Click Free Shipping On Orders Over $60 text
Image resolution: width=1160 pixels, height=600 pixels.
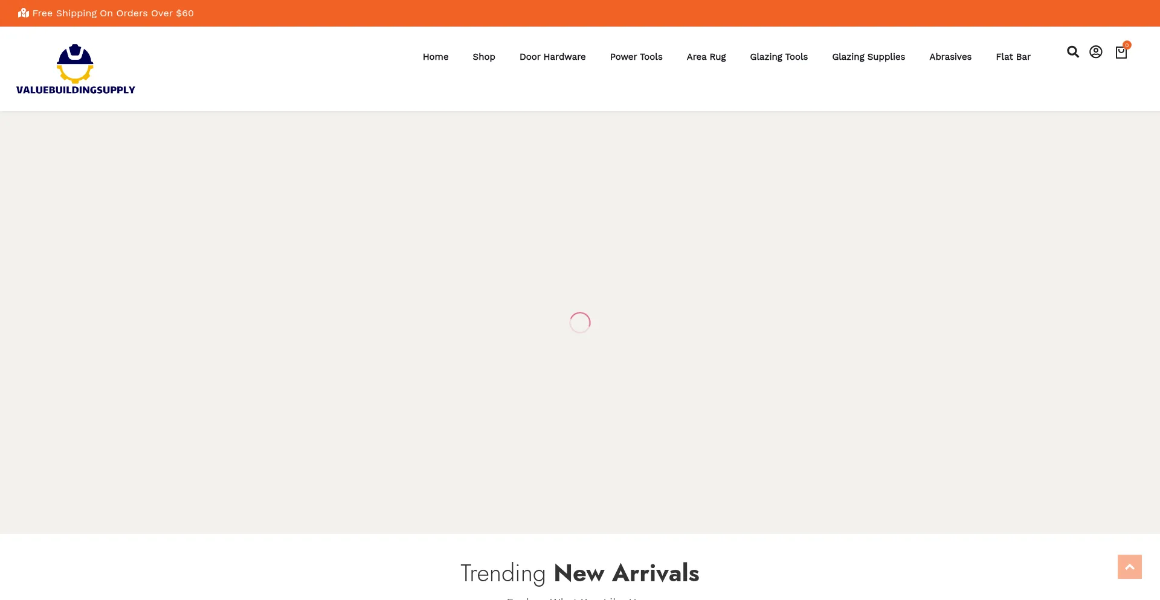[x=113, y=13]
